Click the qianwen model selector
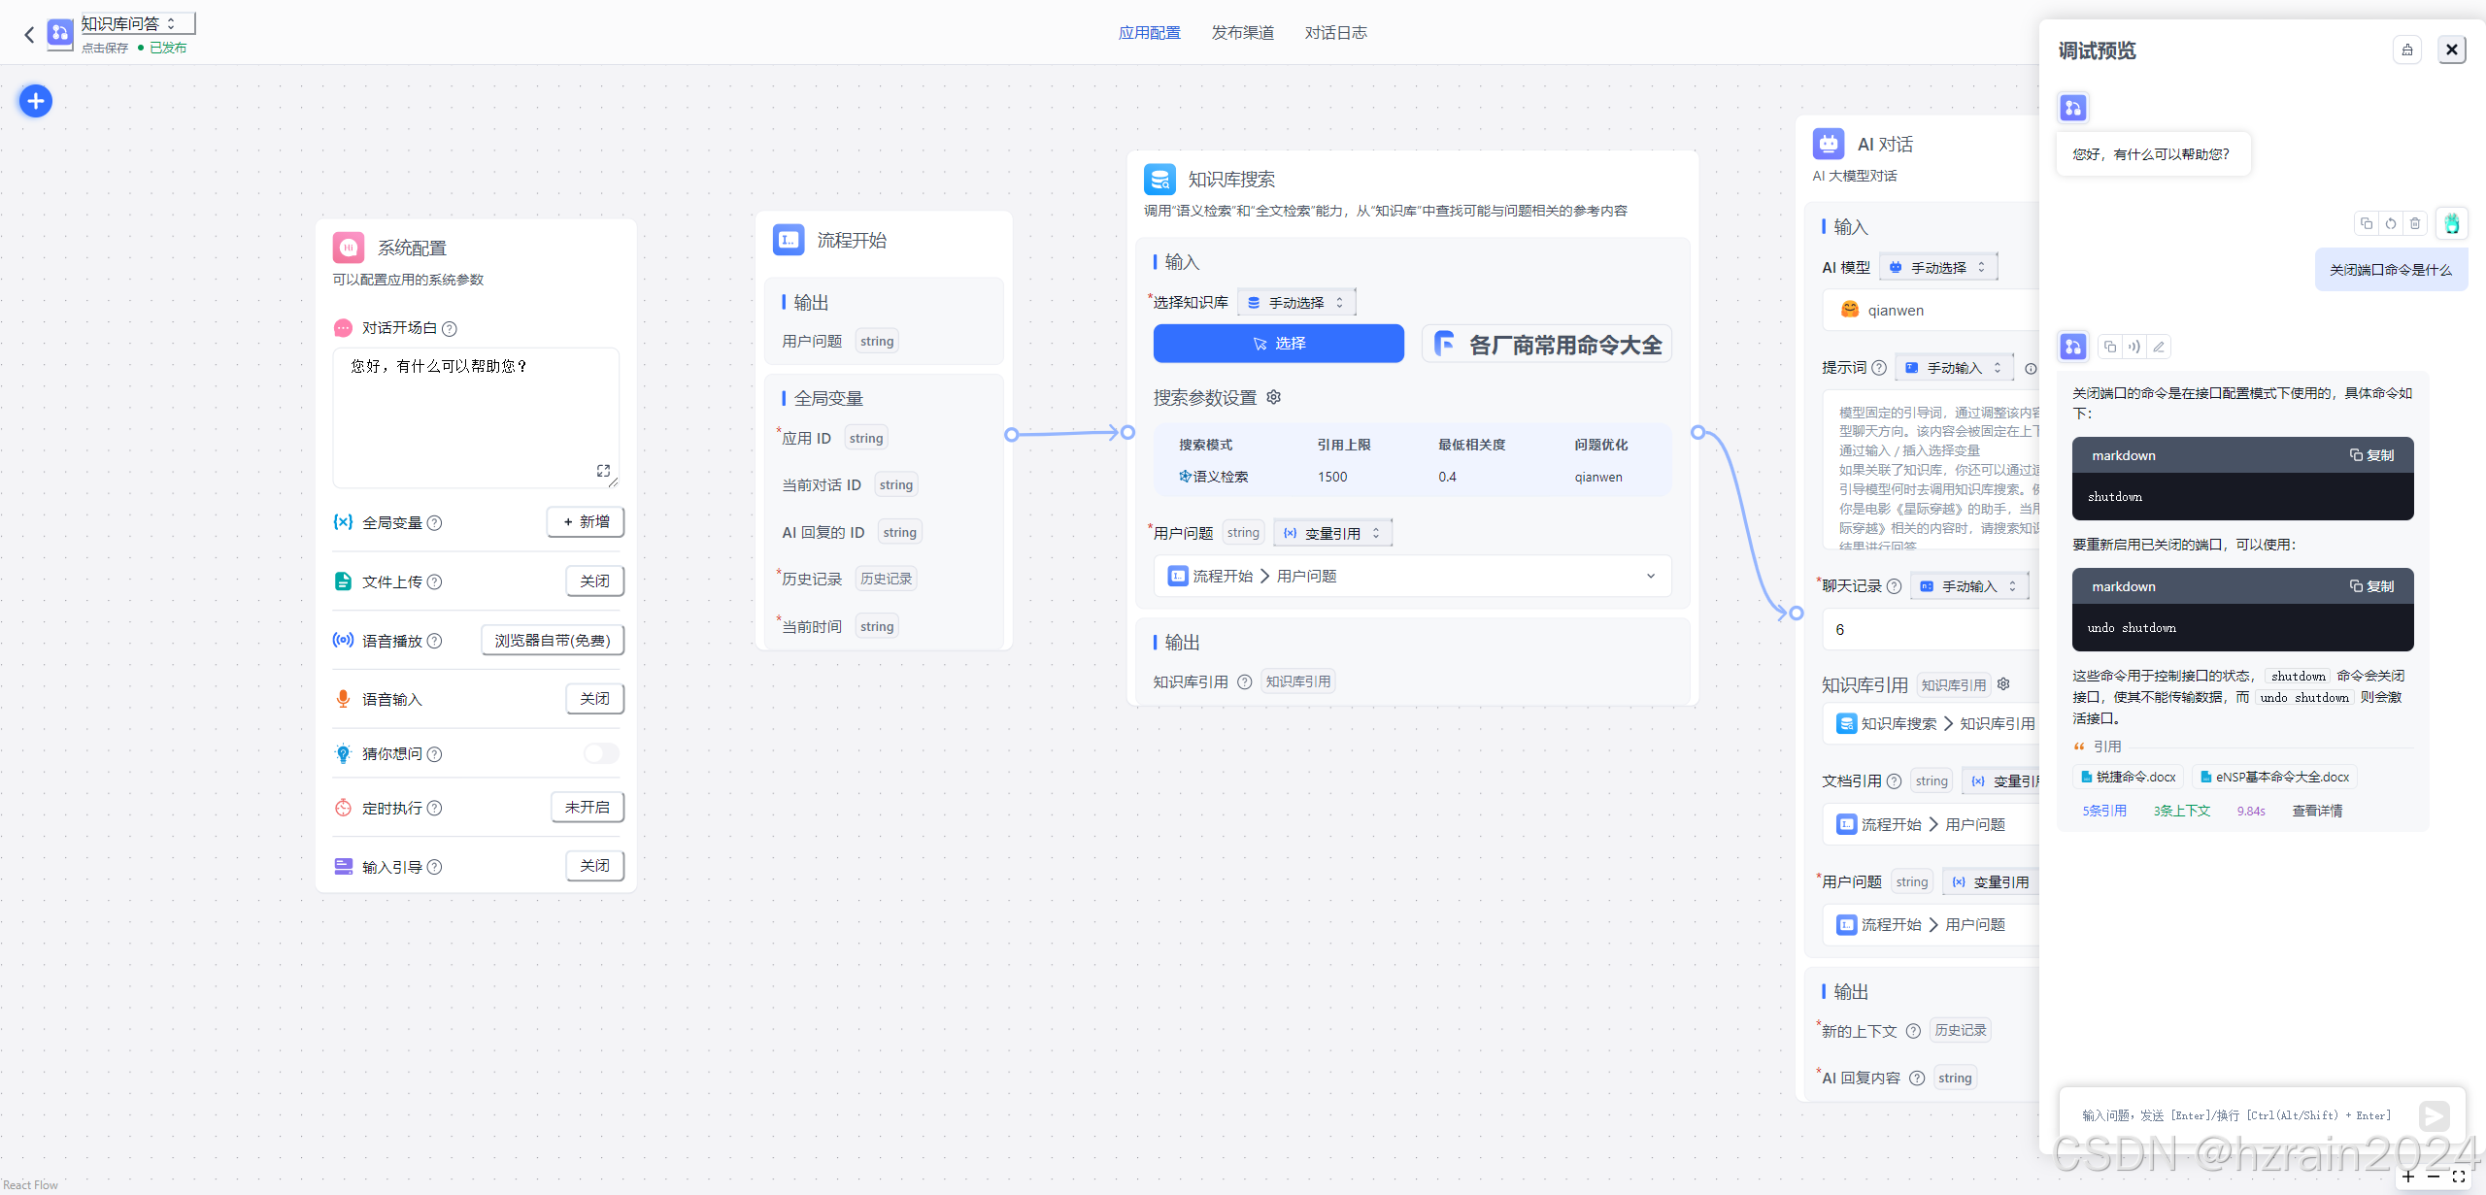 [1931, 311]
